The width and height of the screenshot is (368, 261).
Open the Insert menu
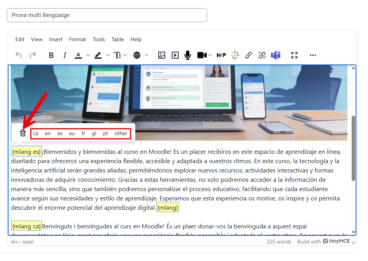[56, 39]
